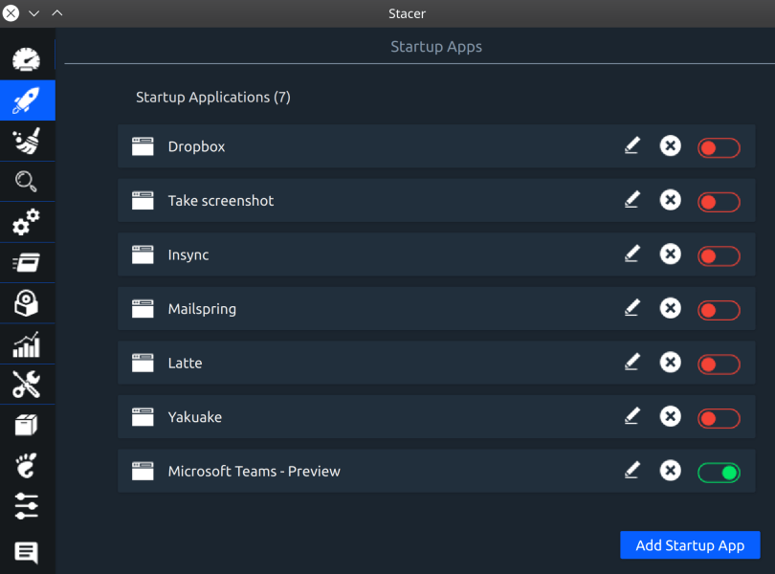Delete the Insync startup entry
The width and height of the screenshot is (775, 574).
tap(670, 254)
